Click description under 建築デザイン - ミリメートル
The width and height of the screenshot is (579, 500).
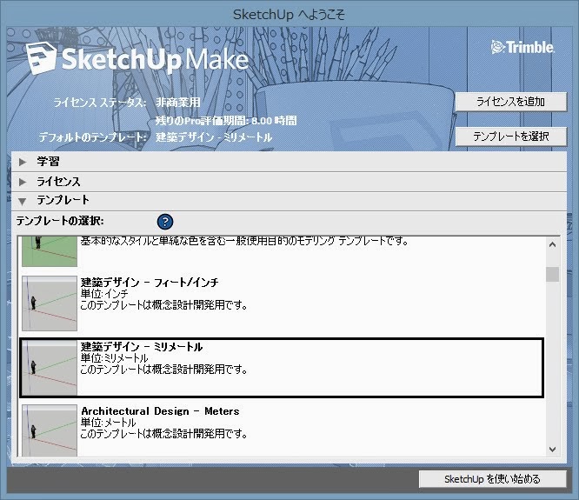point(164,370)
